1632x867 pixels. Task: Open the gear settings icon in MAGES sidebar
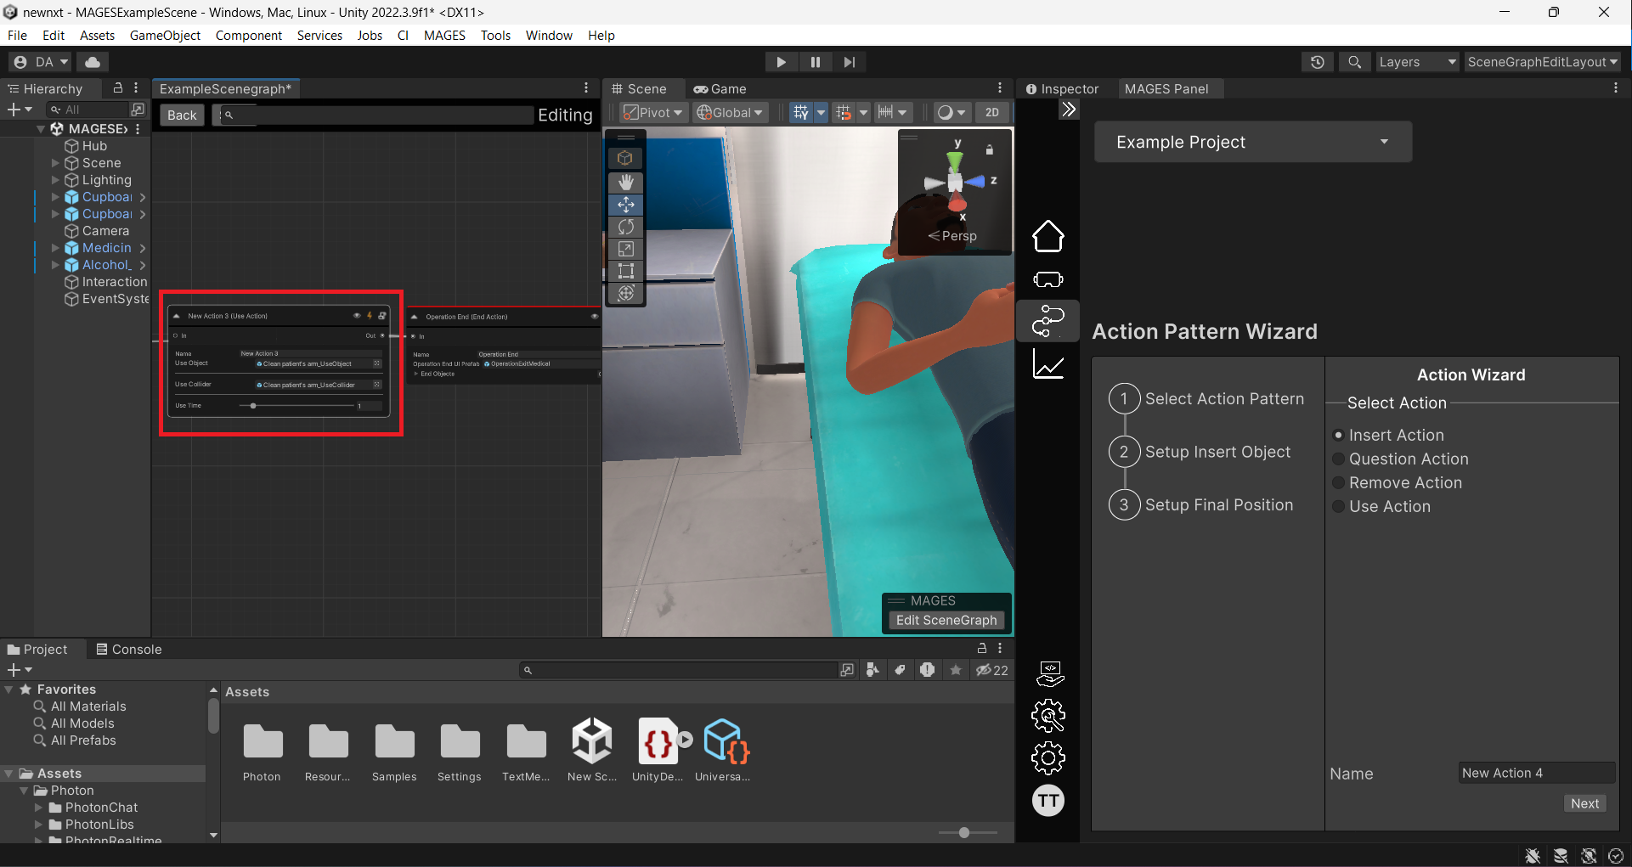pos(1048,758)
